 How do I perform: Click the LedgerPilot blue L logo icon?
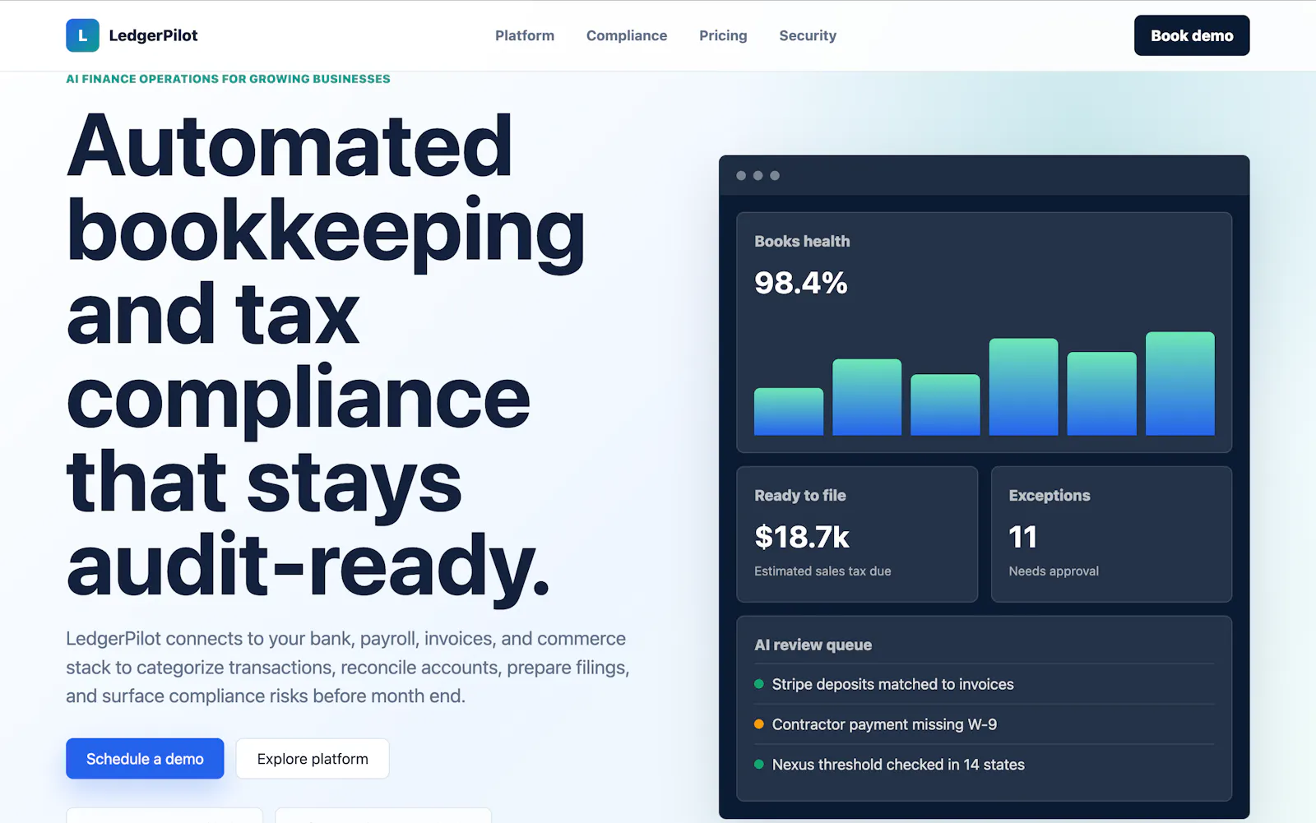click(x=82, y=35)
